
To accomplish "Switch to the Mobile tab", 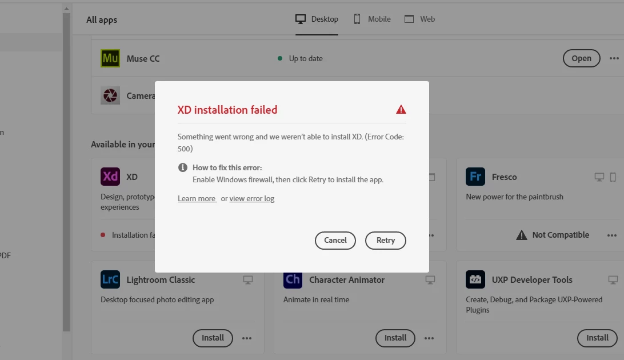I will tap(372, 19).
